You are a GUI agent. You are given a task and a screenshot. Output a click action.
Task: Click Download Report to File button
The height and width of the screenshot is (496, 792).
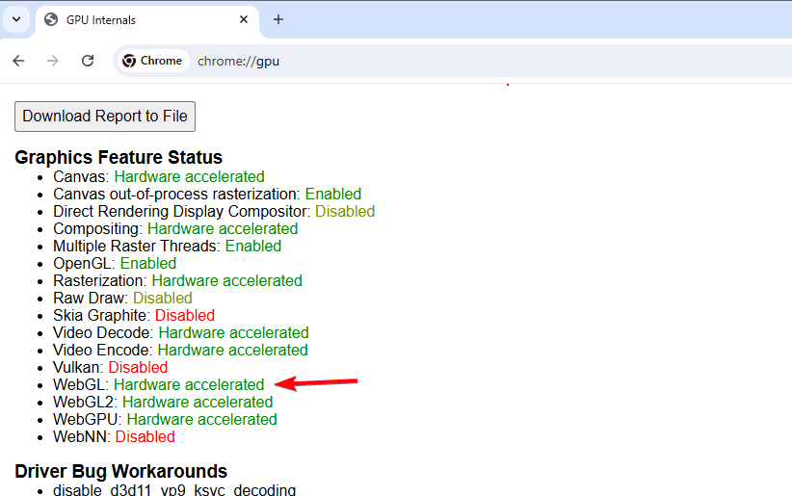point(105,117)
